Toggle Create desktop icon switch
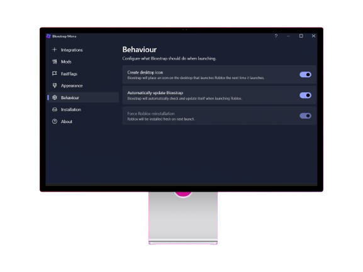 pyautogui.click(x=305, y=74)
